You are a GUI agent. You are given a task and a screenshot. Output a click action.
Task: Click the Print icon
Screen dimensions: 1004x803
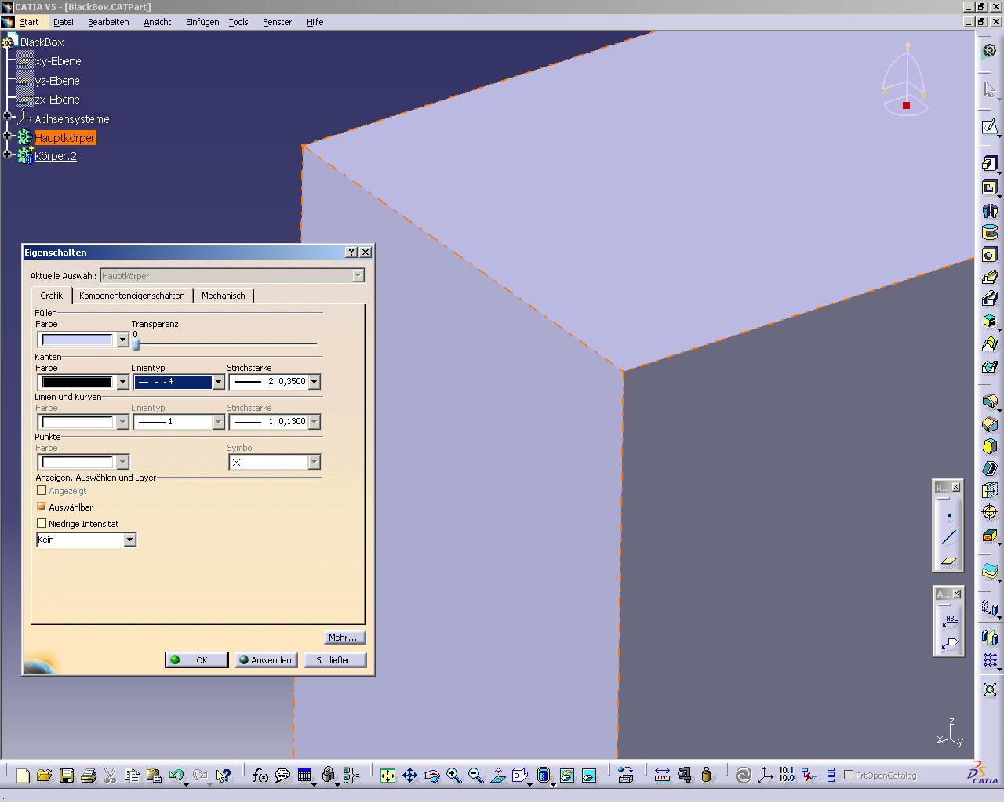point(89,776)
